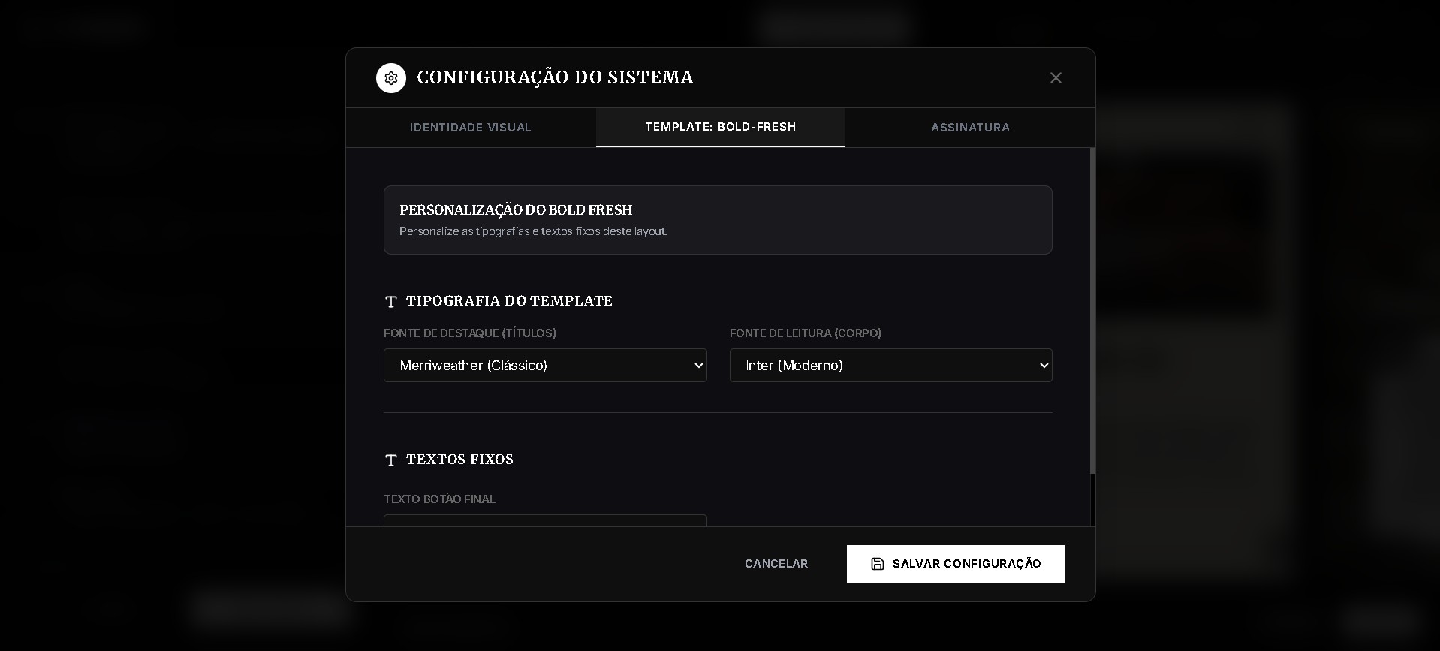Close the system configuration dialog
The height and width of the screenshot is (651, 1440).
pyautogui.click(x=1056, y=78)
